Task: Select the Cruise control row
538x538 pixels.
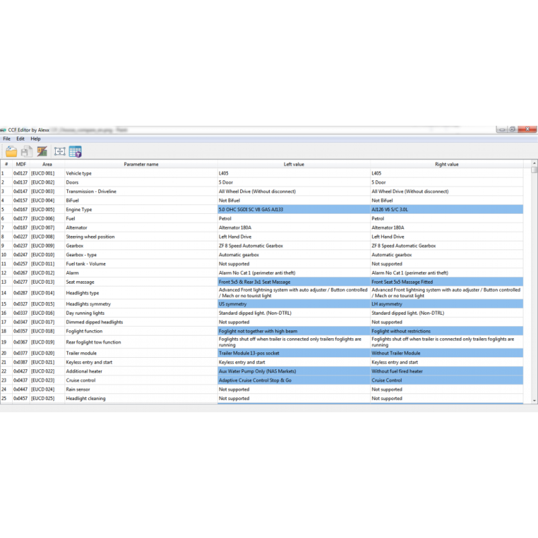Action: pyautogui.click(x=134, y=380)
